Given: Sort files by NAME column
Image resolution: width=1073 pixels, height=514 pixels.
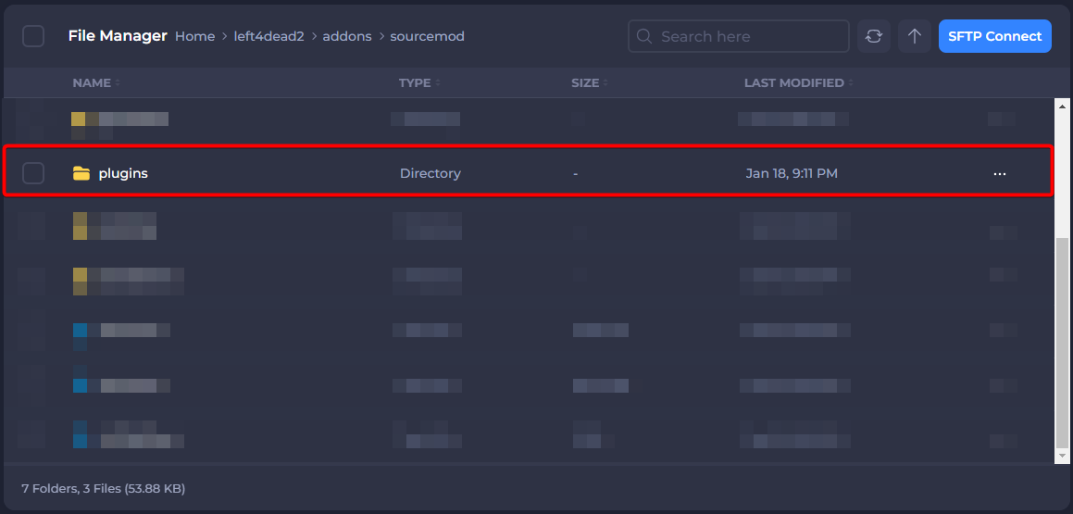Looking at the screenshot, I should coord(93,82).
